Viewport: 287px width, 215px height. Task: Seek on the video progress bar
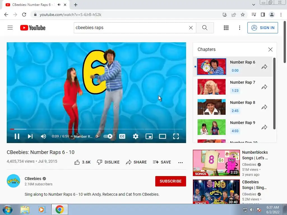point(96,129)
